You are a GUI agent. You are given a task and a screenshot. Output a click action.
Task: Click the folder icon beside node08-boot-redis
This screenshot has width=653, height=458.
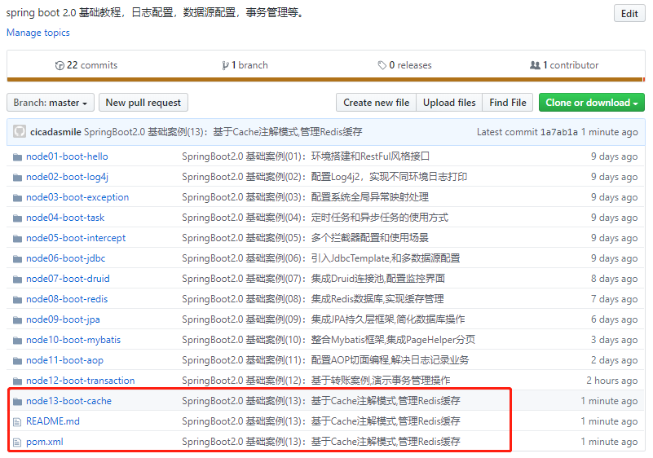coord(17,300)
